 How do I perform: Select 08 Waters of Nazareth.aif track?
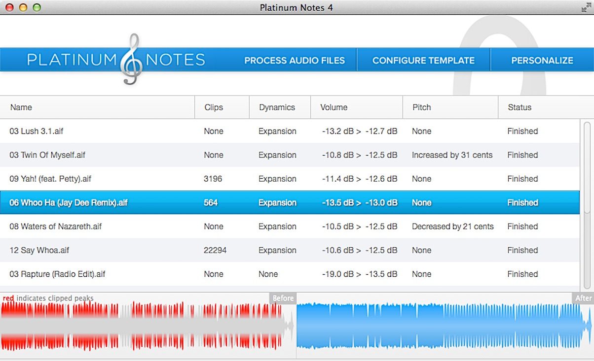click(56, 227)
